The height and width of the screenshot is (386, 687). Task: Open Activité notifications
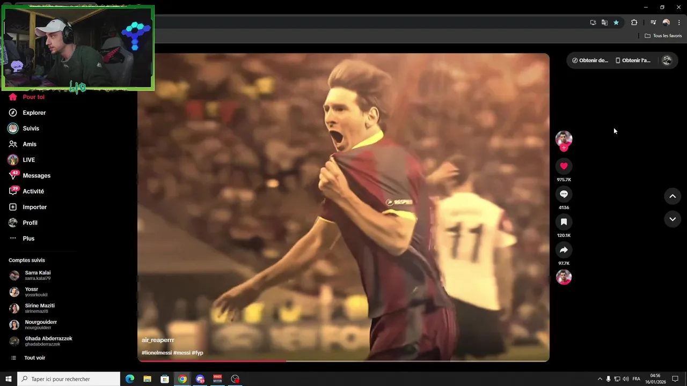pos(27,191)
